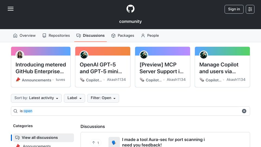
Task: Open the Packages tab
Action: coord(123,35)
